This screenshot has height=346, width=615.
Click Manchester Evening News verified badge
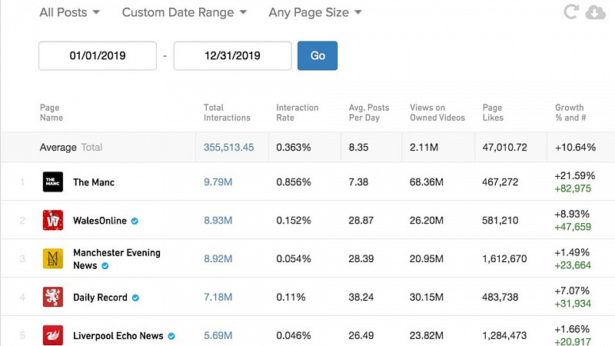105,266
